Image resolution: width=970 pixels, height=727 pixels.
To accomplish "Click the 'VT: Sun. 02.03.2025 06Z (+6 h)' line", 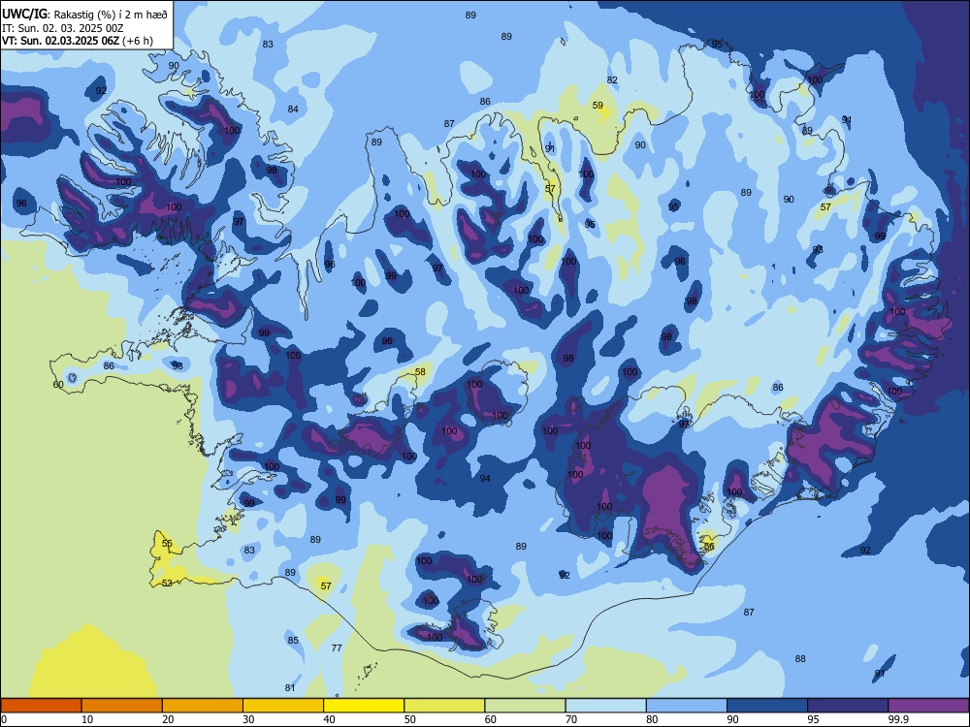I will (78, 41).
